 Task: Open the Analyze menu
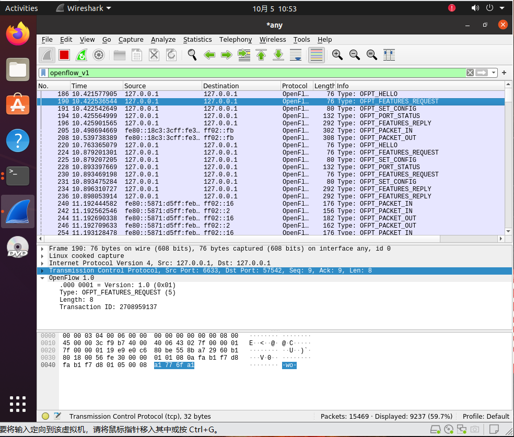(163, 39)
